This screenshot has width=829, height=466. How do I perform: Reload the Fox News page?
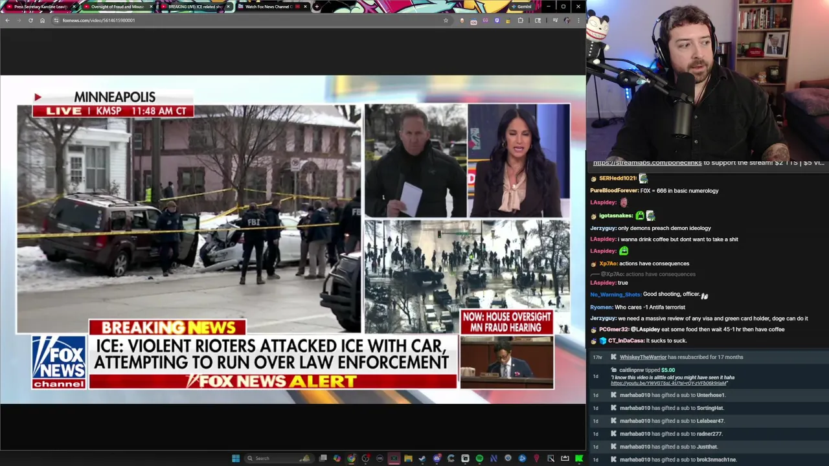pyautogui.click(x=30, y=20)
